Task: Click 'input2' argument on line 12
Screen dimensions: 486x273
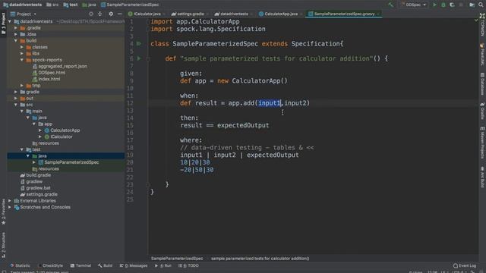Action: 295,103
